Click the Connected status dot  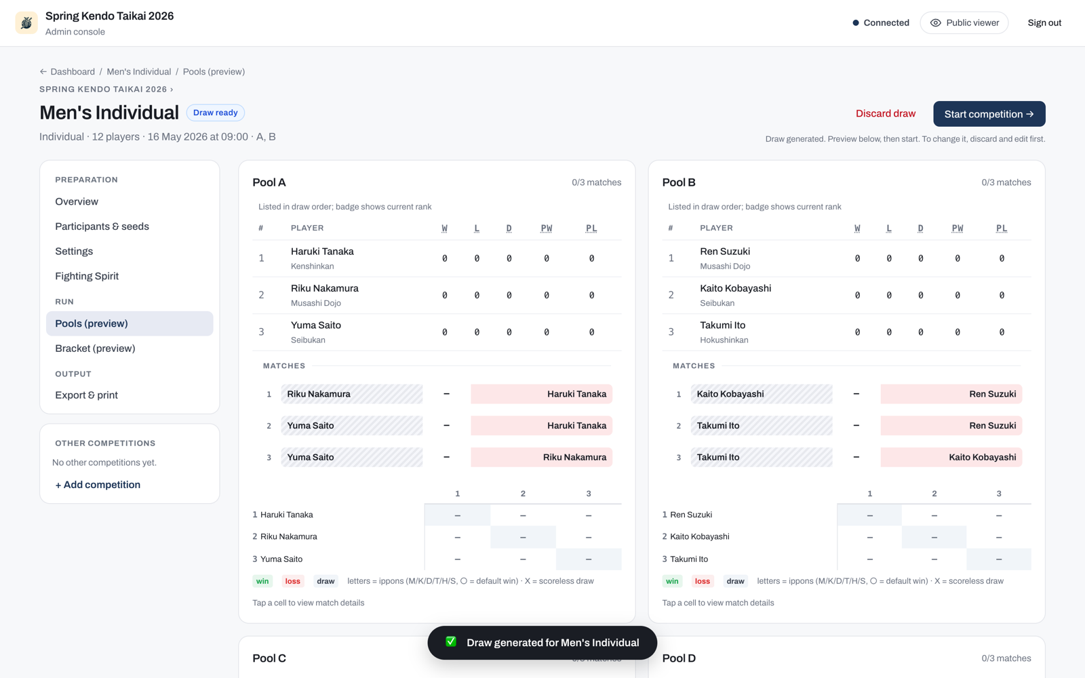click(x=856, y=23)
